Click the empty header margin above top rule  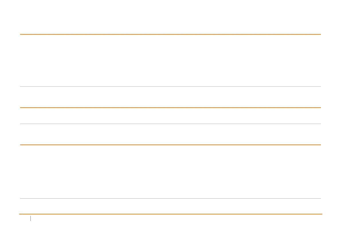170,17
